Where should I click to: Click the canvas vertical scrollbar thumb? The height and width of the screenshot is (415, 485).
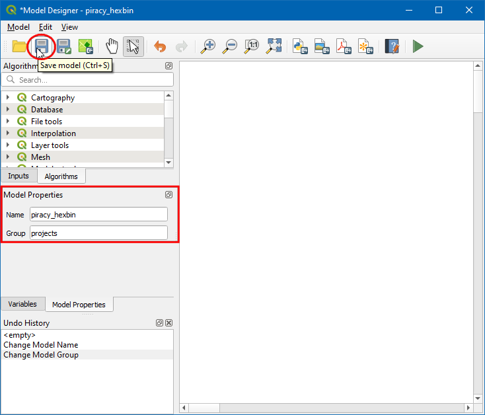(478, 92)
